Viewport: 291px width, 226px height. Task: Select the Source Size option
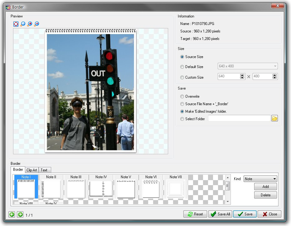click(x=192, y=57)
